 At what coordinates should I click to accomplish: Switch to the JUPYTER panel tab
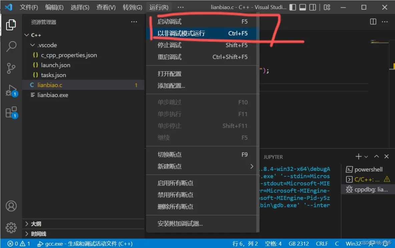tap(273, 157)
